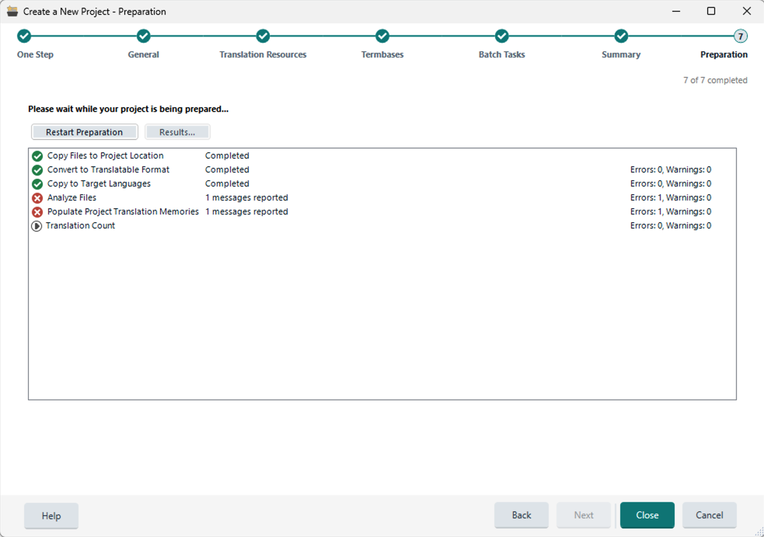Go to the Translation Resources step label

pos(263,55)
